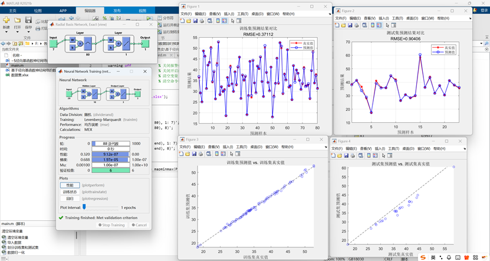Click Open file icon in Figure 4 toolbar

pos(340,155)
